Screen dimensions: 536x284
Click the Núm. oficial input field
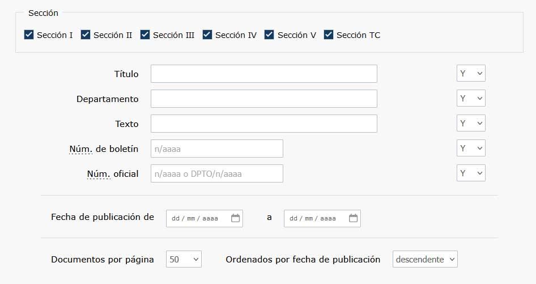click(216, 173)
